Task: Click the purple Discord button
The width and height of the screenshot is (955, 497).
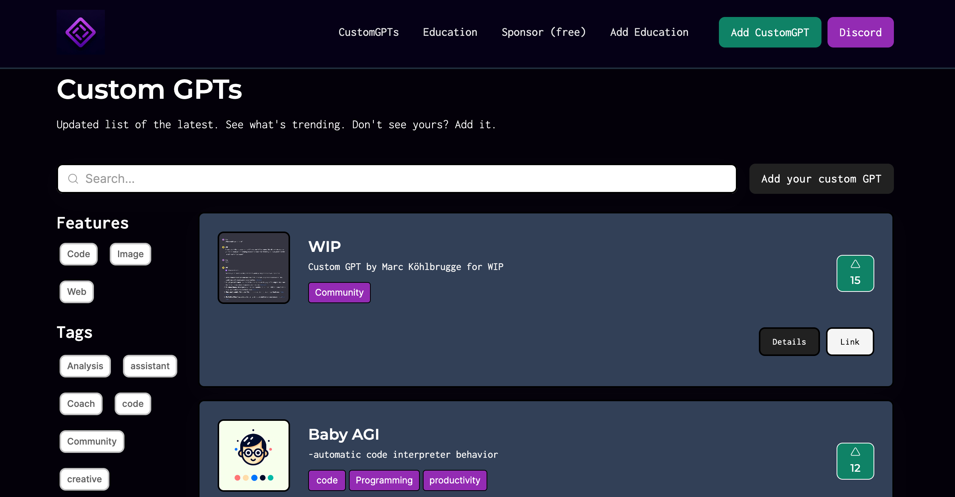Action: tap(860, 32)
